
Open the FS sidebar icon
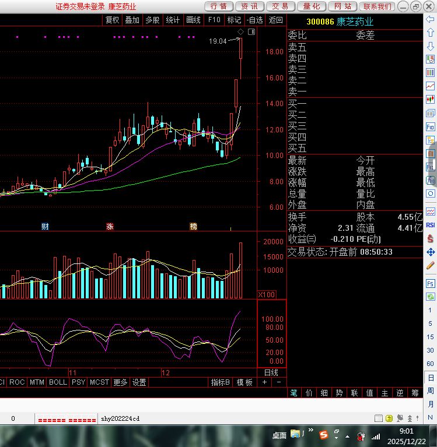point(430,283)
